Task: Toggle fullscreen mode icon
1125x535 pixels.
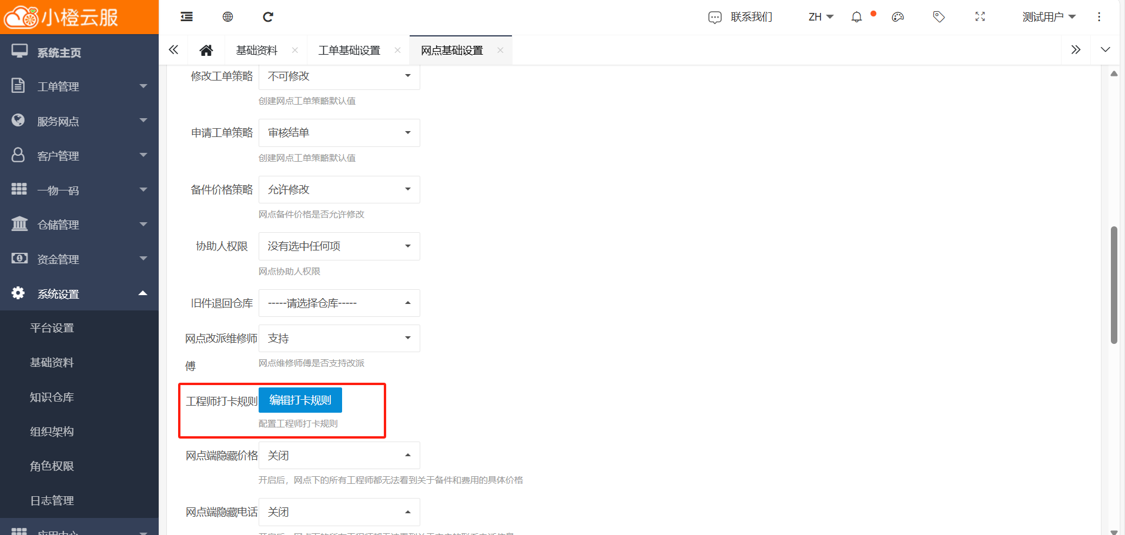Action: pos(980,17)
